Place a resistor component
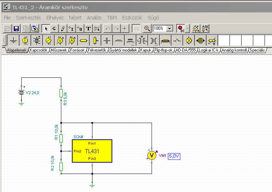This screenshot has width=272, height=192. coord(84,41)
